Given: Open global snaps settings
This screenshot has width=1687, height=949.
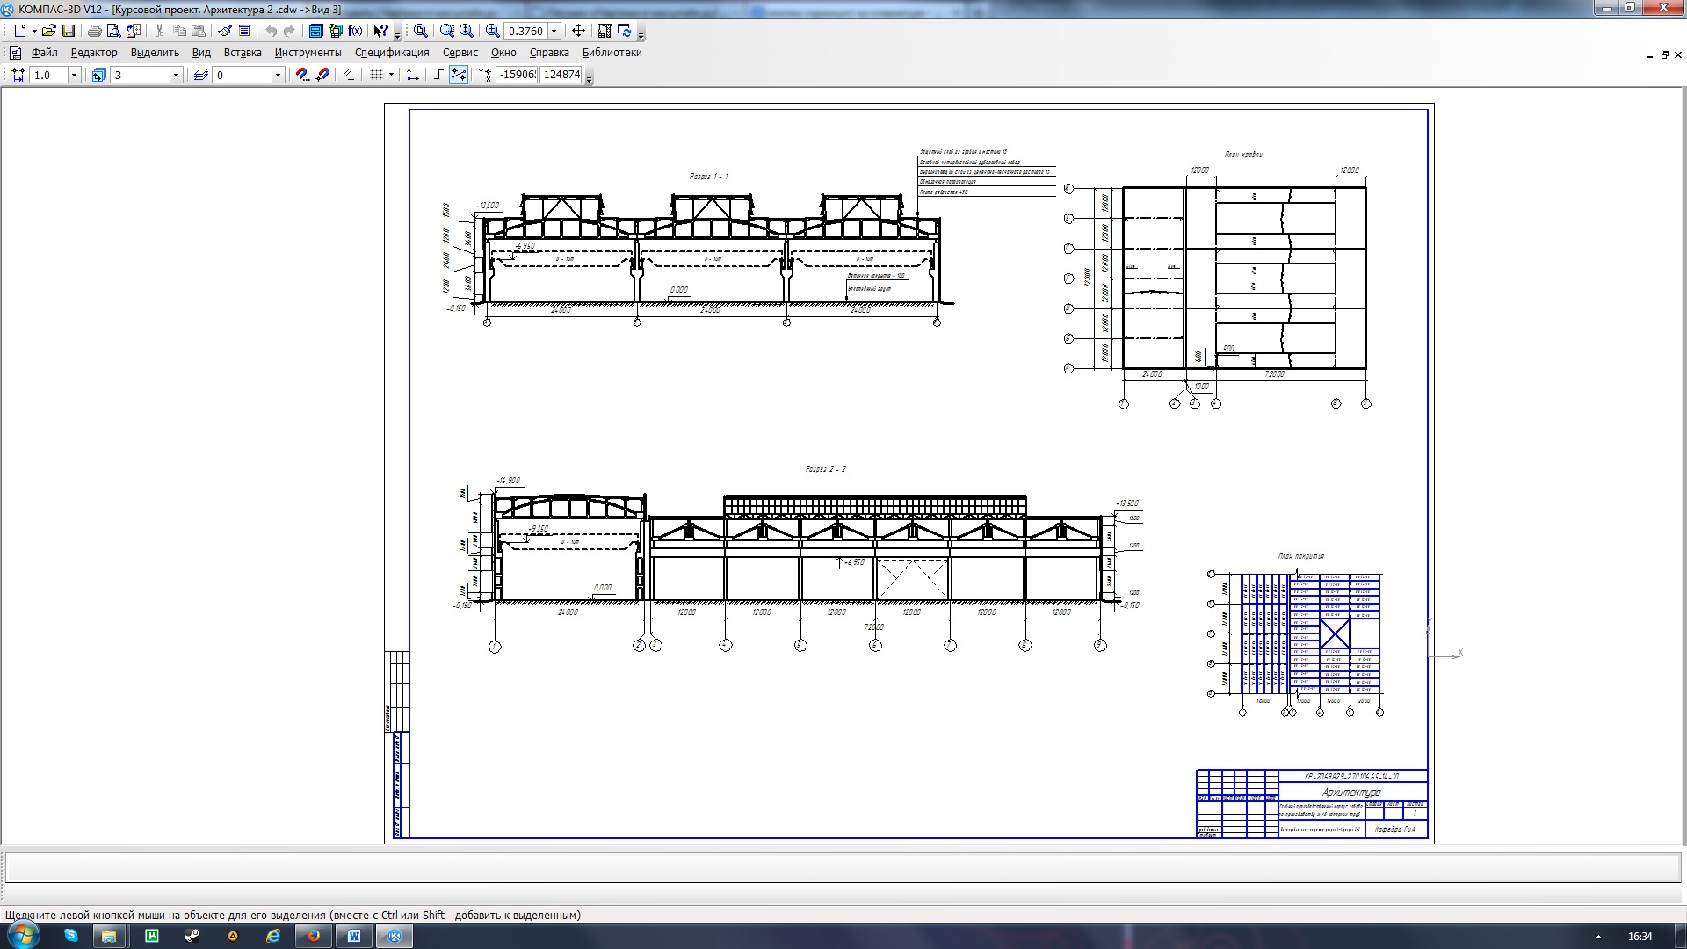Looking at the screenshot, I should pyautogui.click(x=302, y=76).
